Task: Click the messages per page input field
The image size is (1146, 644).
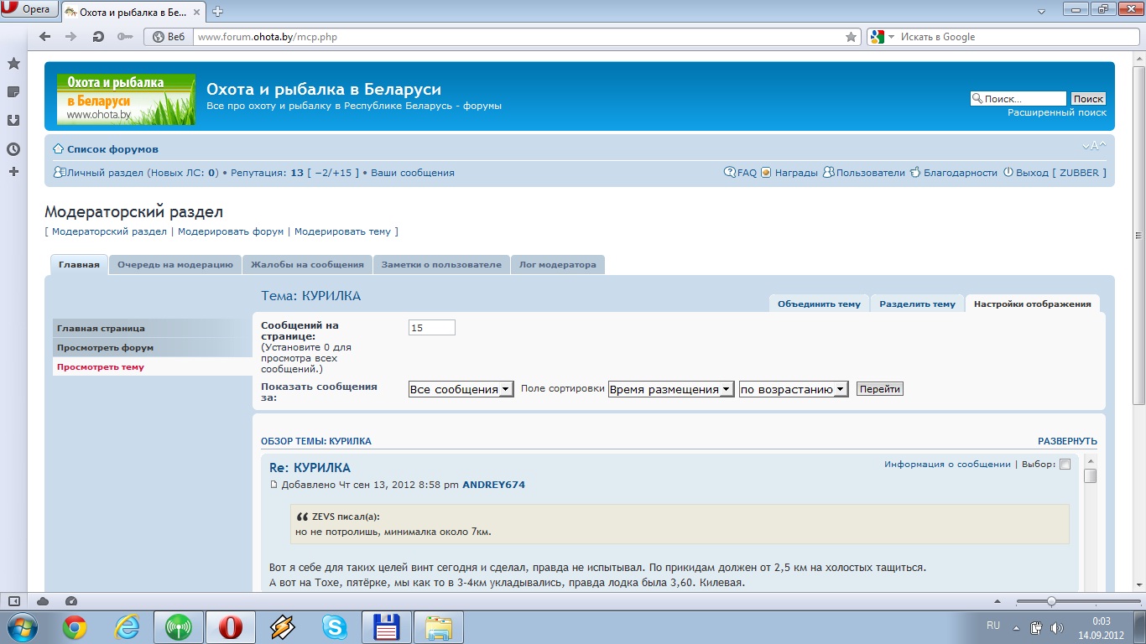Action: 431,328
